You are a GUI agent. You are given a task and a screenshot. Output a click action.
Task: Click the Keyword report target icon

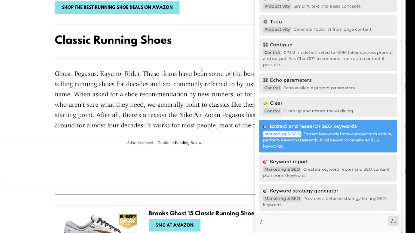coord(265,162)
